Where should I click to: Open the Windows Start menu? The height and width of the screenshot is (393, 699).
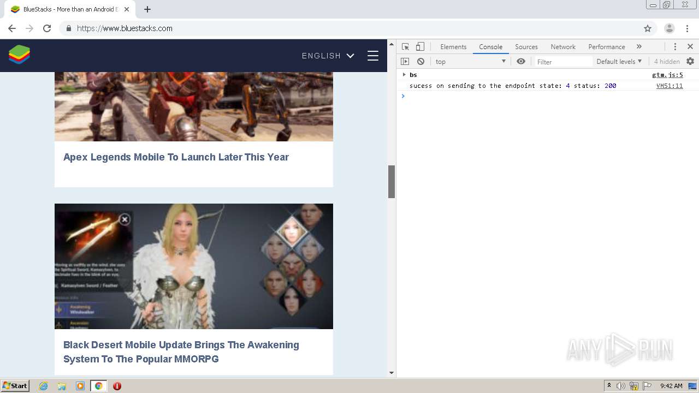15,386
